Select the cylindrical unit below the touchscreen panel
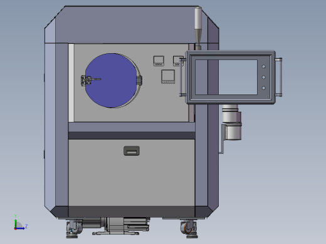 (x=231, y=122)
